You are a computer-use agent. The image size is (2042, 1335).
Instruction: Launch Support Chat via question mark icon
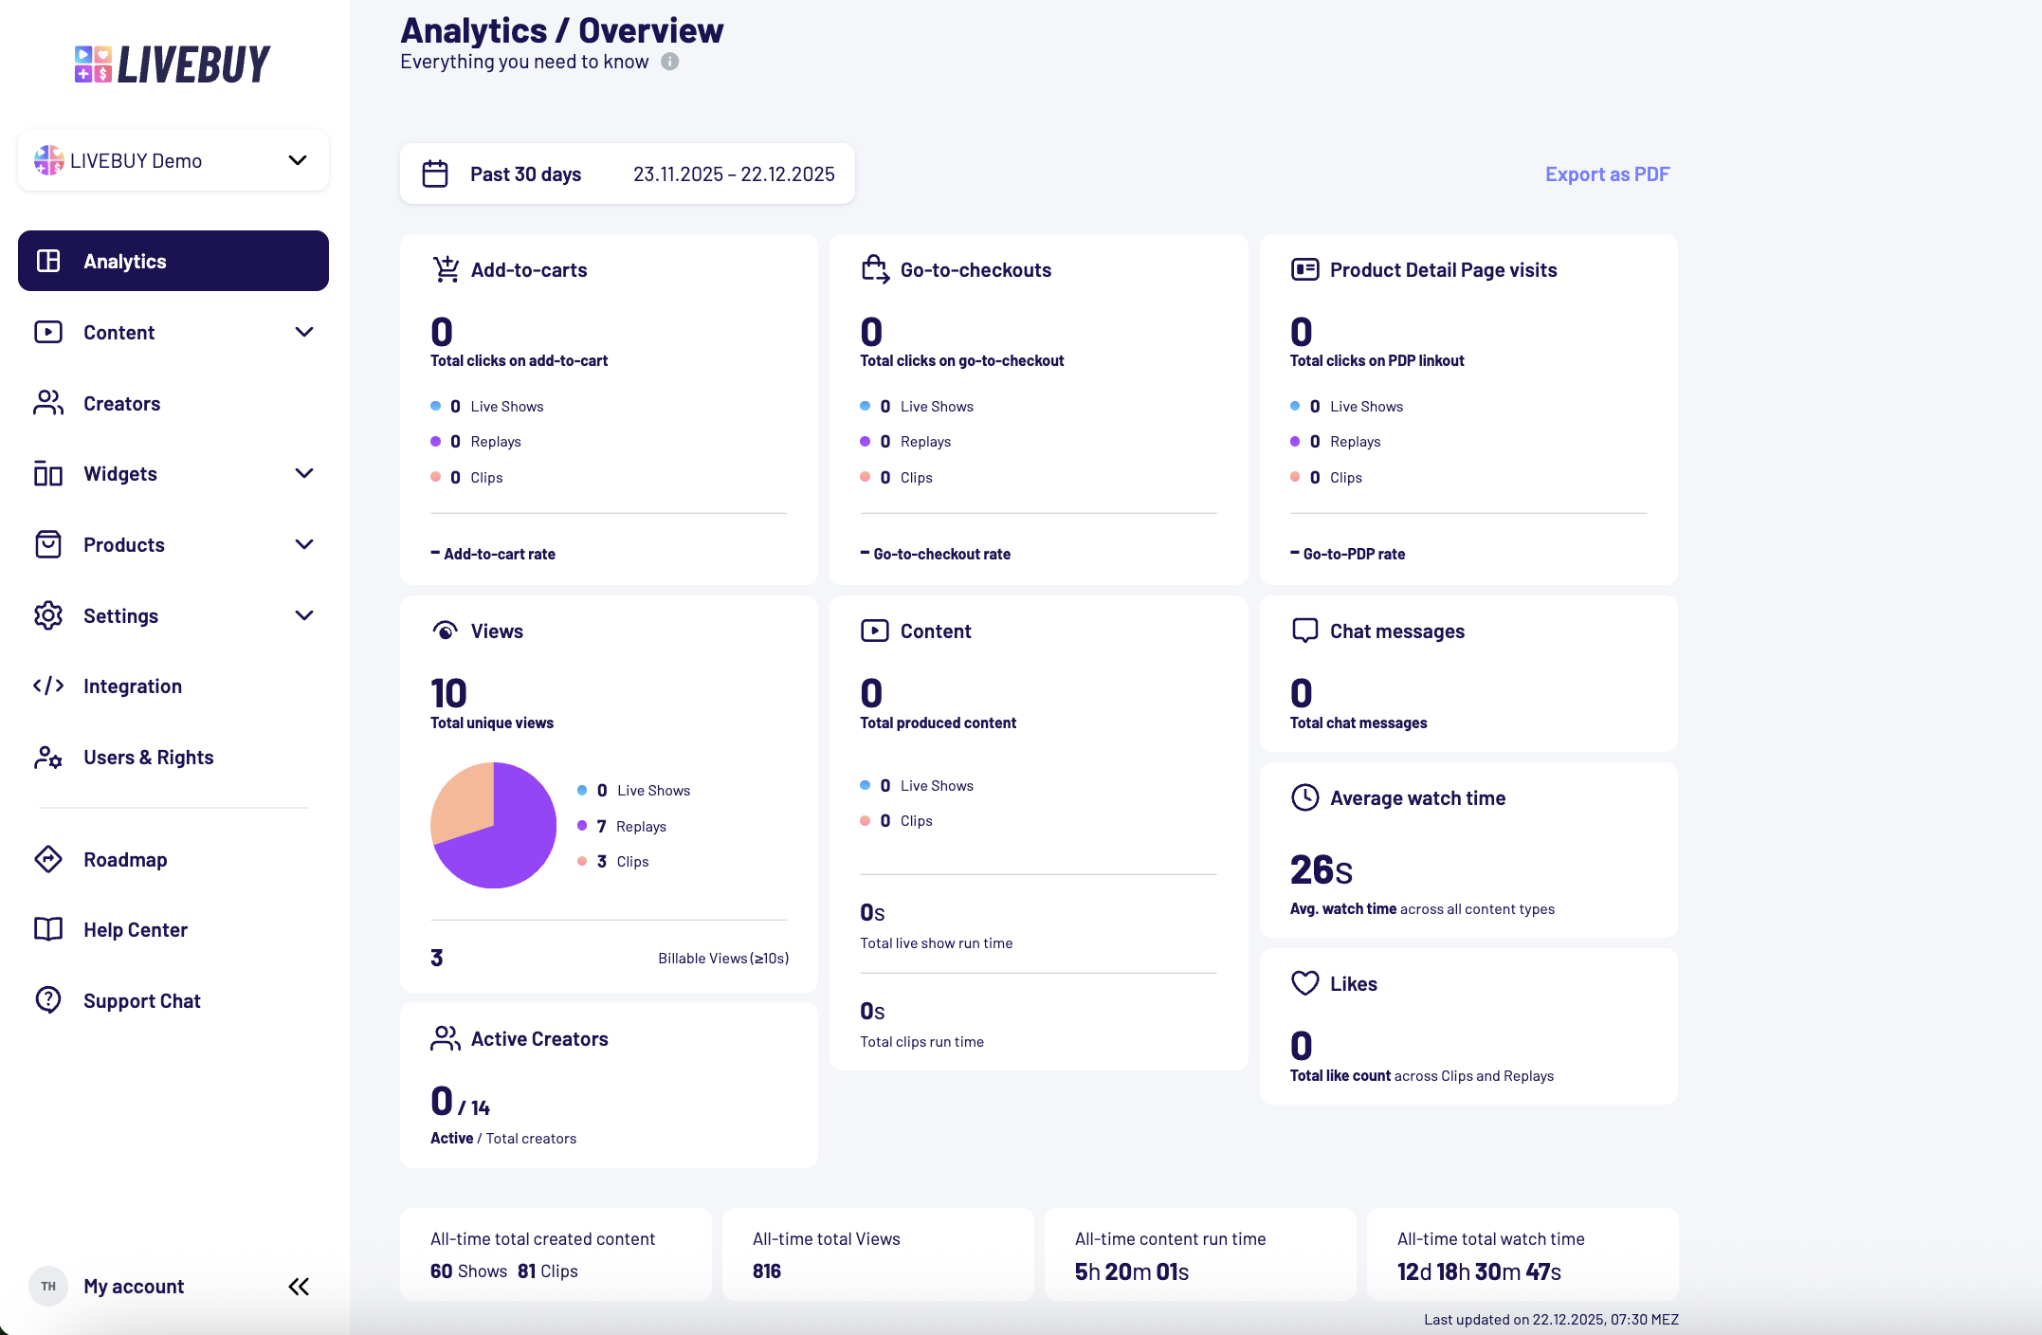(x=48, y=999)
